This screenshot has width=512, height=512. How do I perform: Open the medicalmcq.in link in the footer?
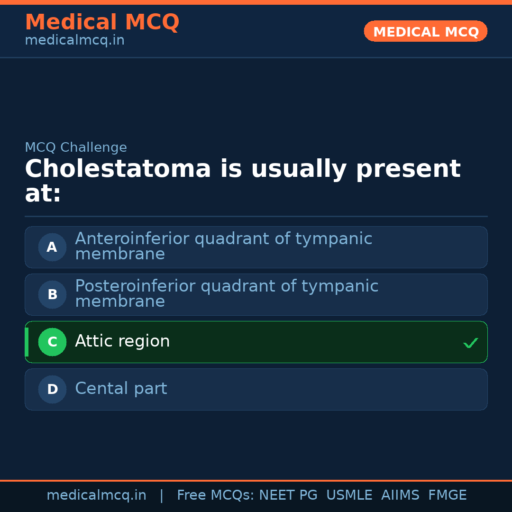96,495
